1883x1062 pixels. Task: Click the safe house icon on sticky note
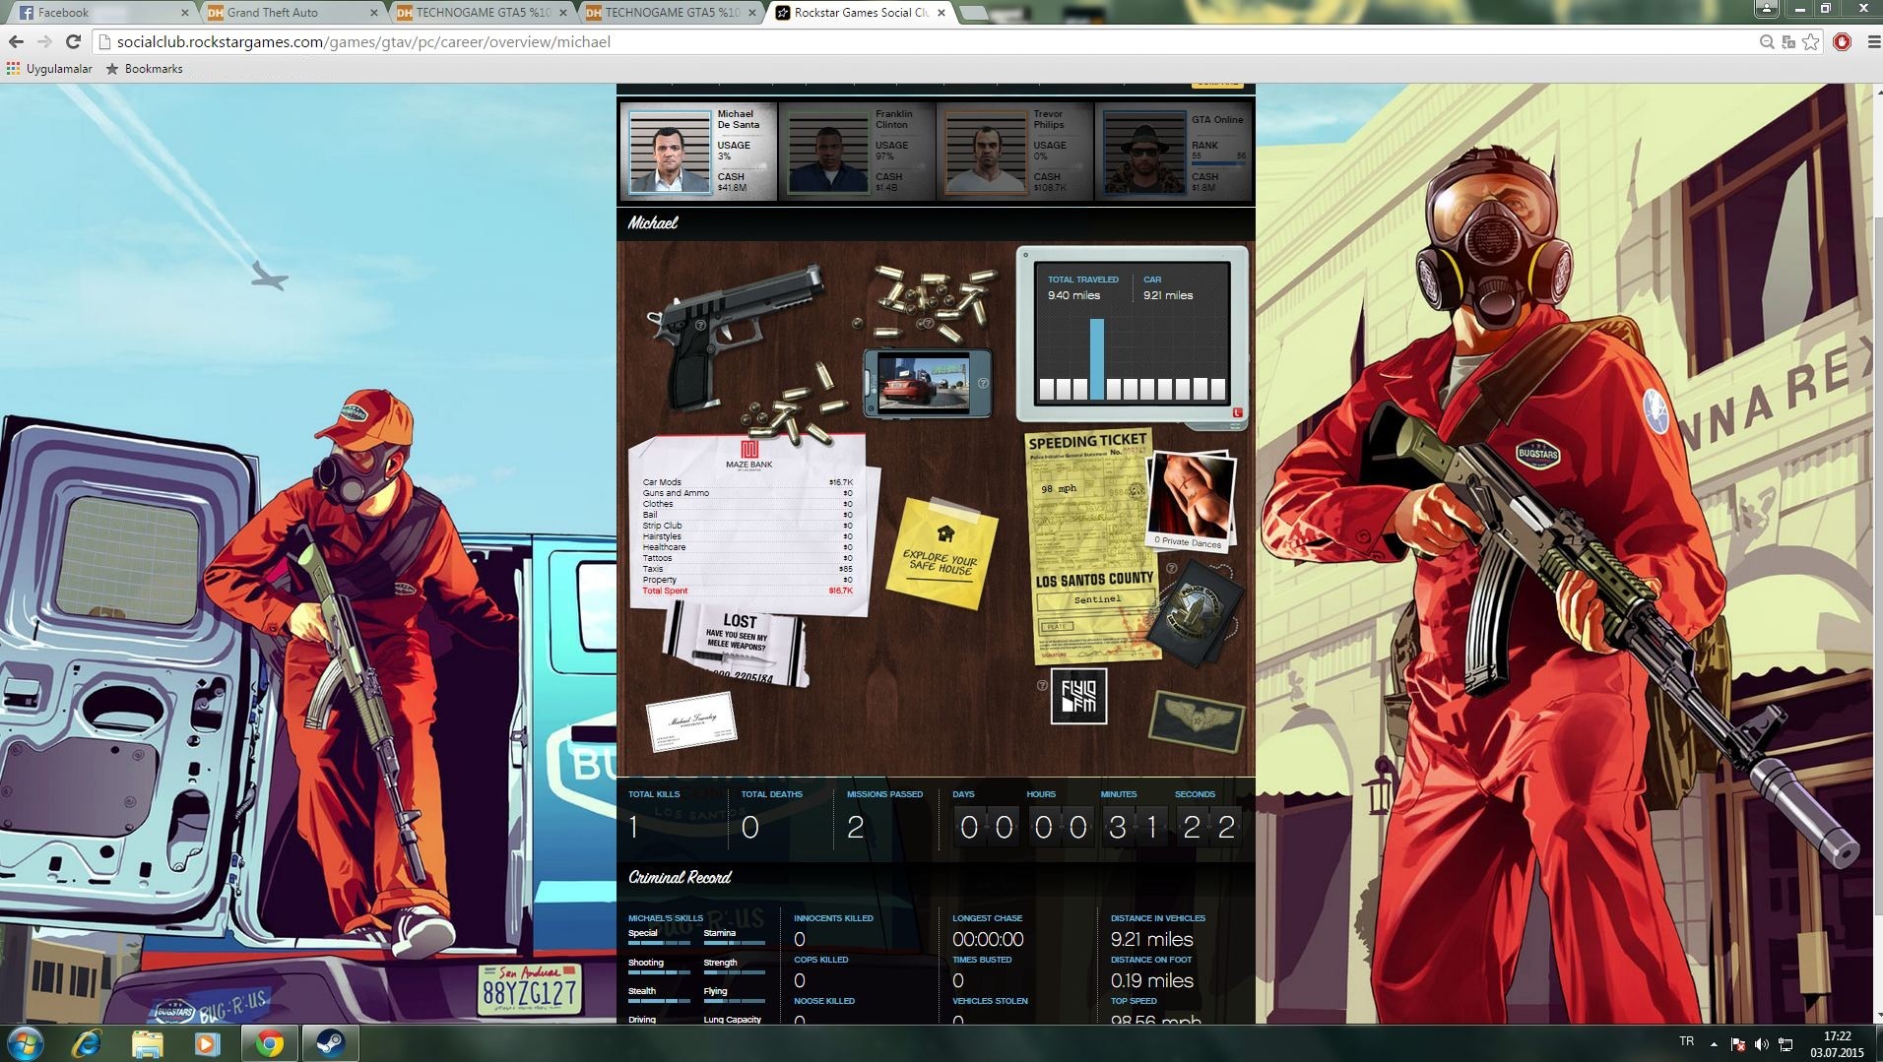tap(945, 533)
